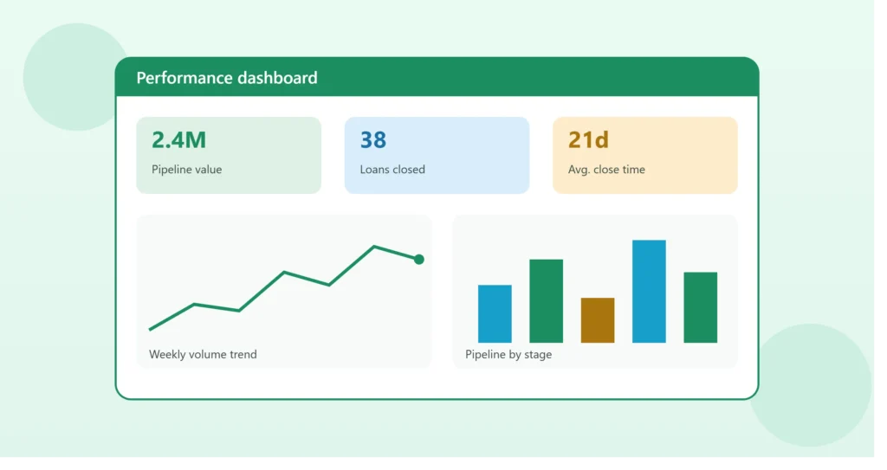Click the Avg. close time label
Viewport: 887px width, 470px height.
(x=606, y=169)
